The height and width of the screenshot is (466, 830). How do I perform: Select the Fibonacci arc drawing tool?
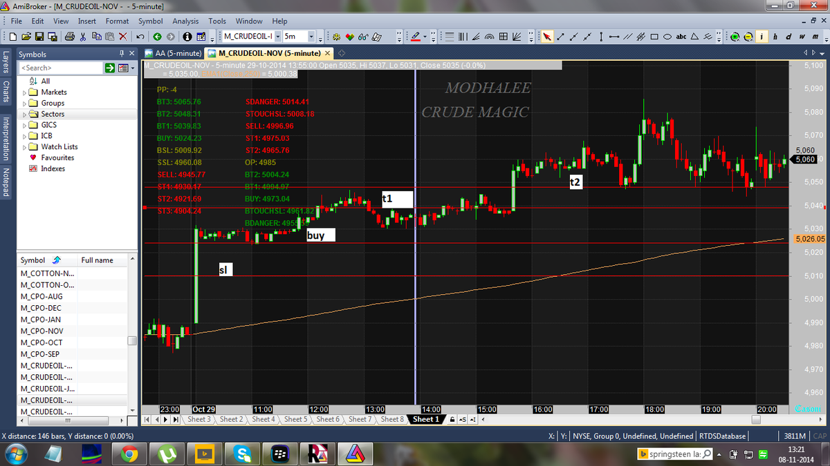[x=490, y=37]
